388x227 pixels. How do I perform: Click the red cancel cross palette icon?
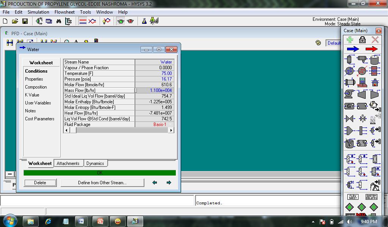tap(375, 39)
